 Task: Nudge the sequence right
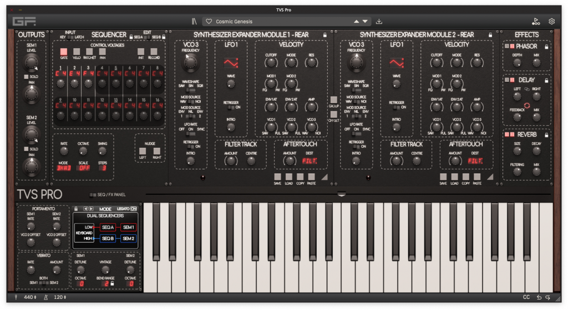pos(157,151)
